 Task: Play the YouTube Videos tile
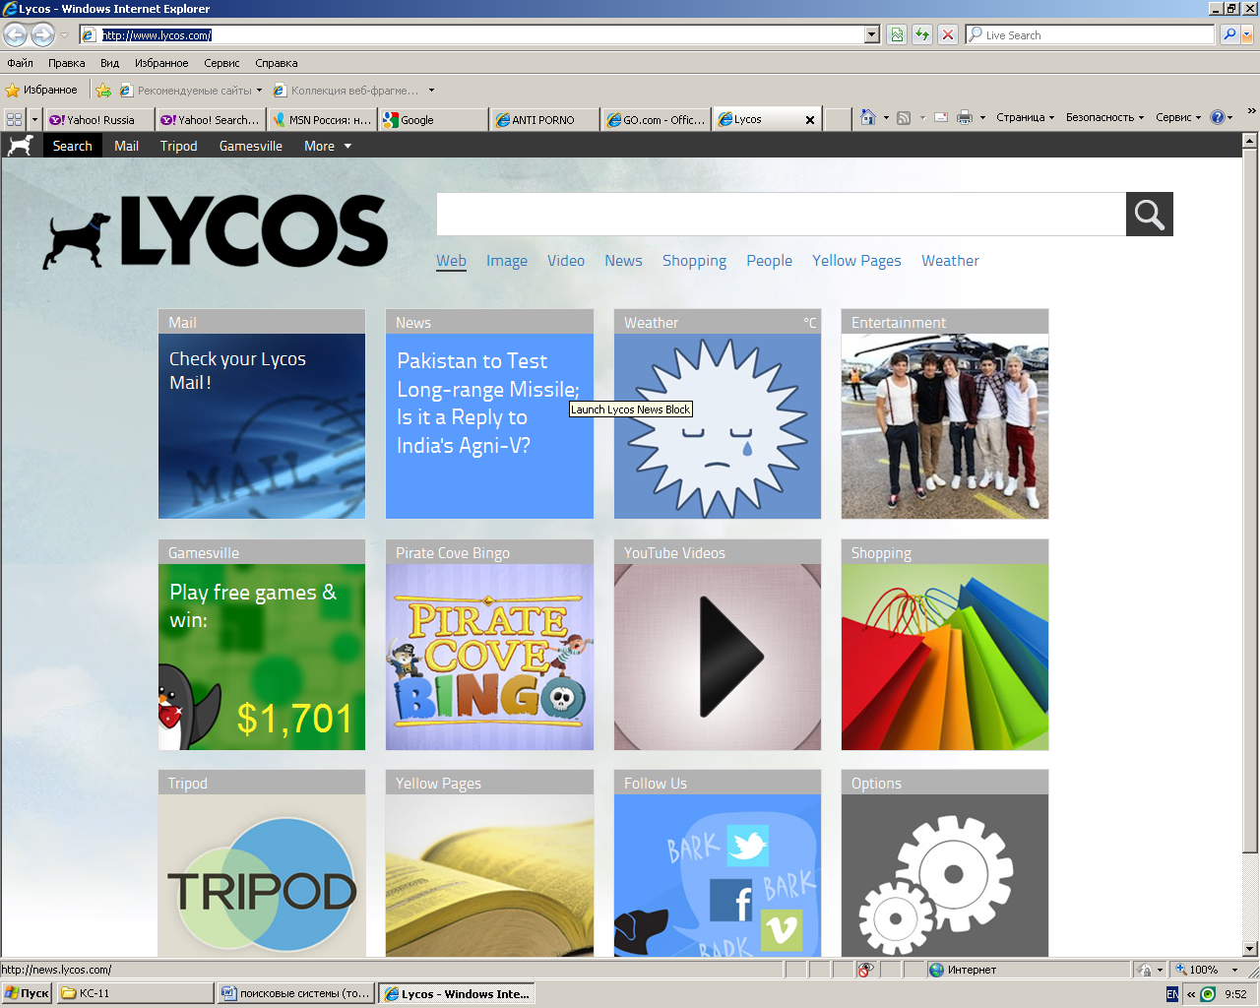718,657
